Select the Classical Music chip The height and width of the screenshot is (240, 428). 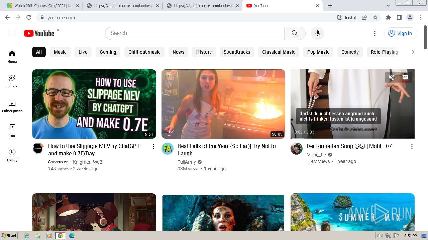(279, 52)
